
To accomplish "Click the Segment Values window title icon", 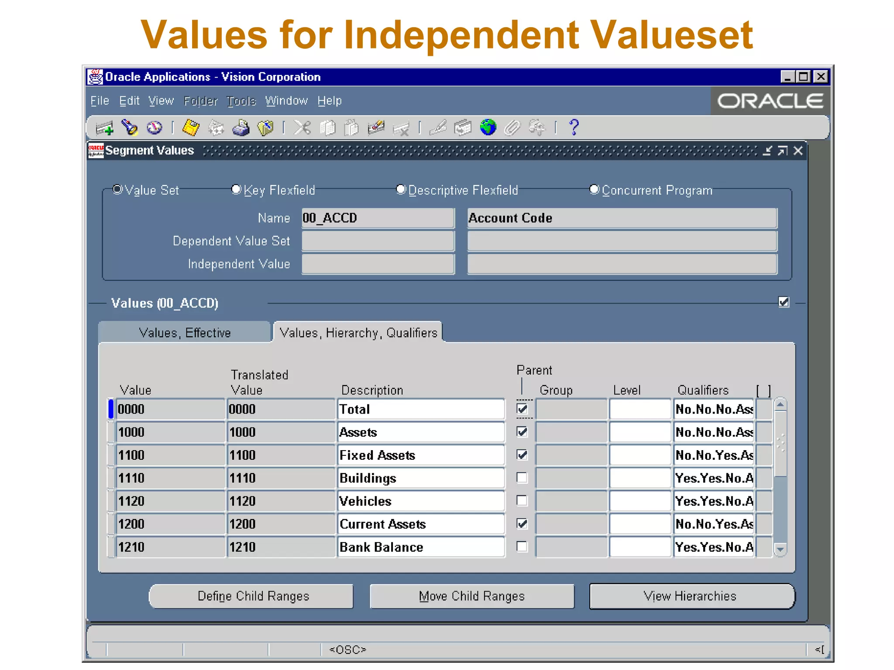I will pyautogui.click(x=96, y=150).
